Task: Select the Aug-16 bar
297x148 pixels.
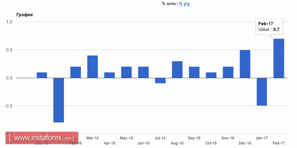Action: tap(177, 70)
